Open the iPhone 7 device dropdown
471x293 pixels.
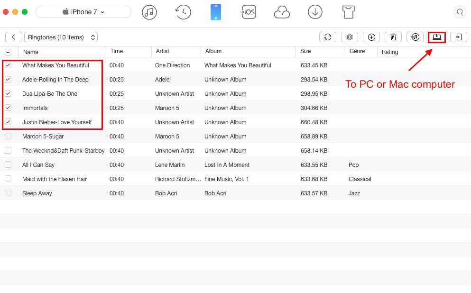(x=83, y=12)
